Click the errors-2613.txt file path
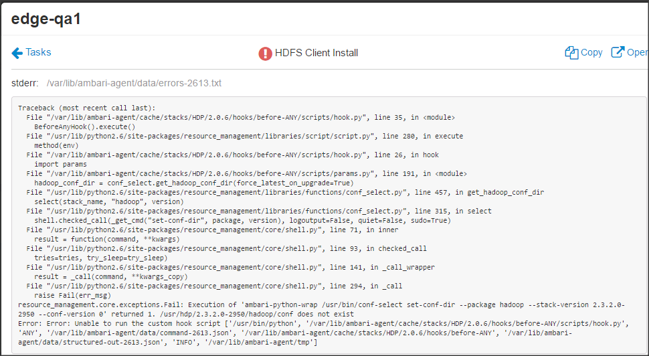Viewport: 649px width, 356px height. pyautogui.click(x=134, y=84)
